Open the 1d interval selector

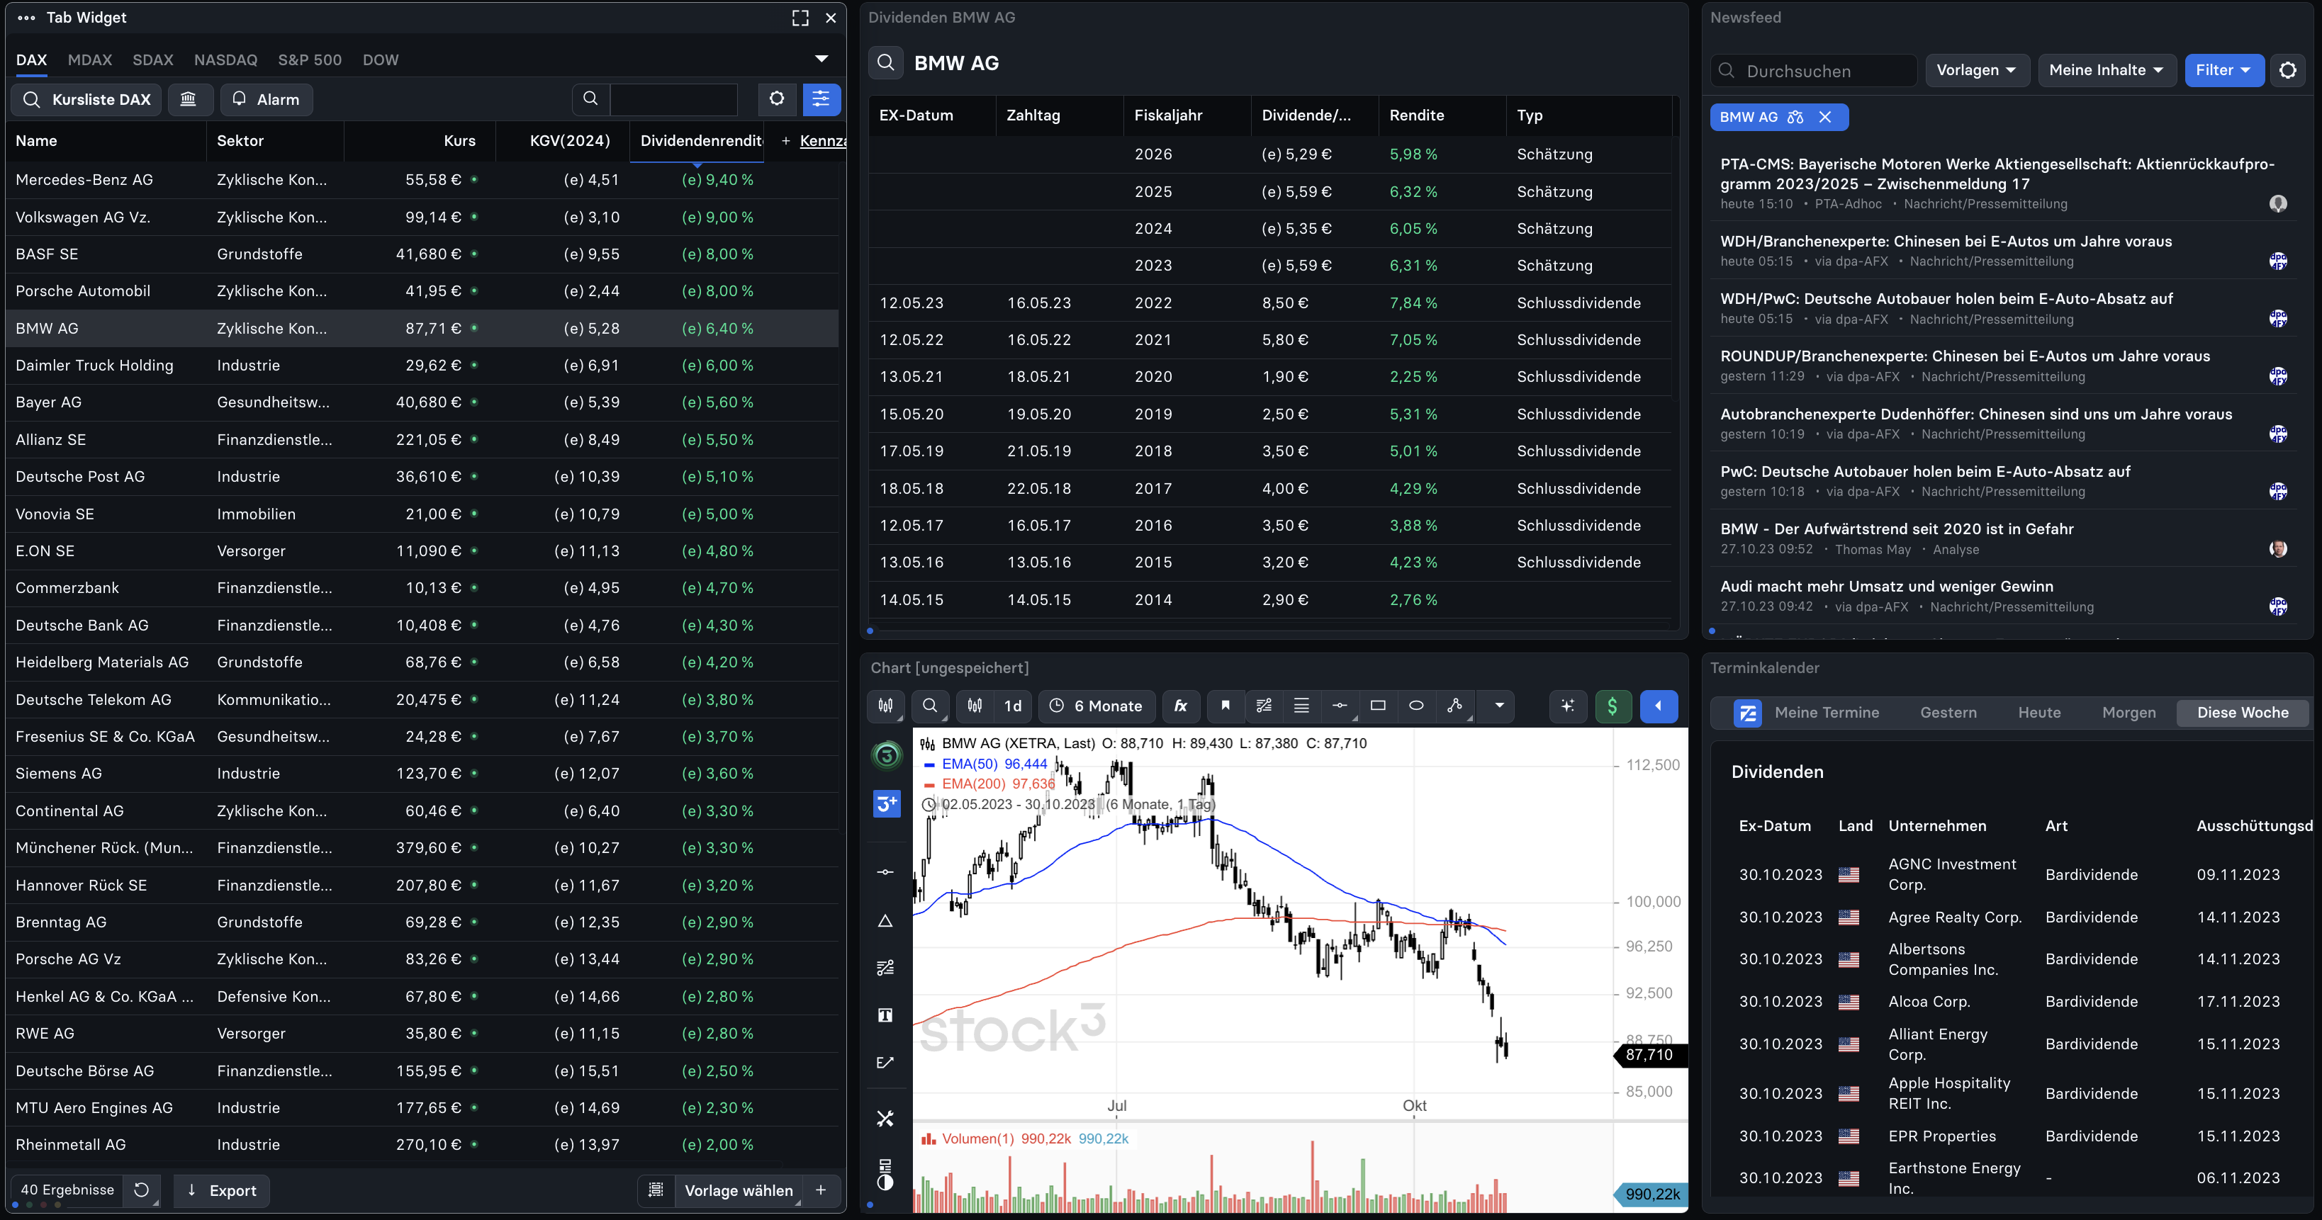tap(1013, 706)
